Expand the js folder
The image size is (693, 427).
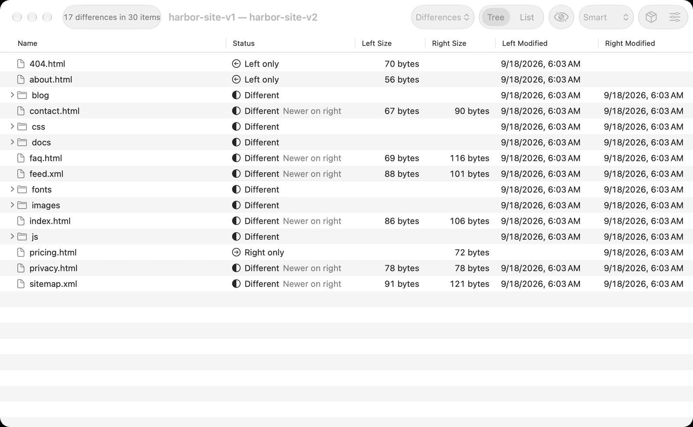click(12, 236)
